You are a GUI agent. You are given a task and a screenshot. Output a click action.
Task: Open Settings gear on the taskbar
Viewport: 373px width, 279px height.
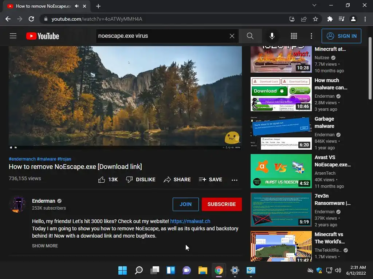235,270
